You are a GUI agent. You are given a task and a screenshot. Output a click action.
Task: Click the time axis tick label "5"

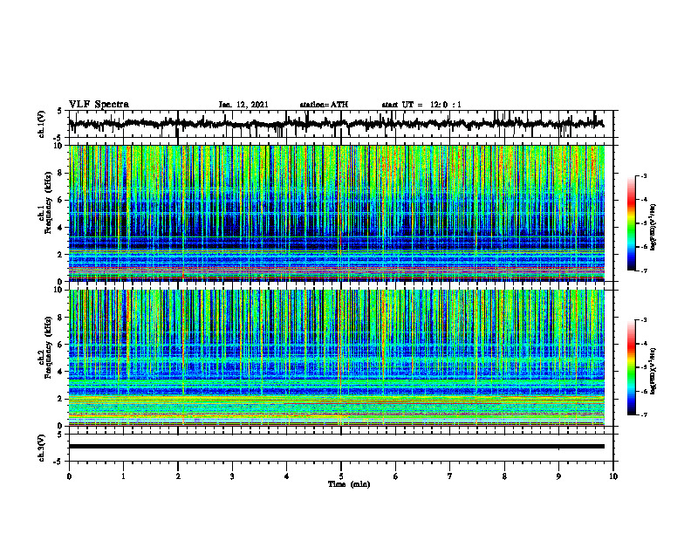point(341,476)
